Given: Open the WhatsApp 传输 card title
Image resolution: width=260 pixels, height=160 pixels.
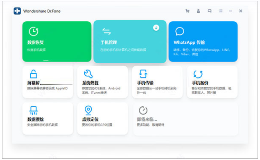Looking at the screenshot, I should point(189,43).
